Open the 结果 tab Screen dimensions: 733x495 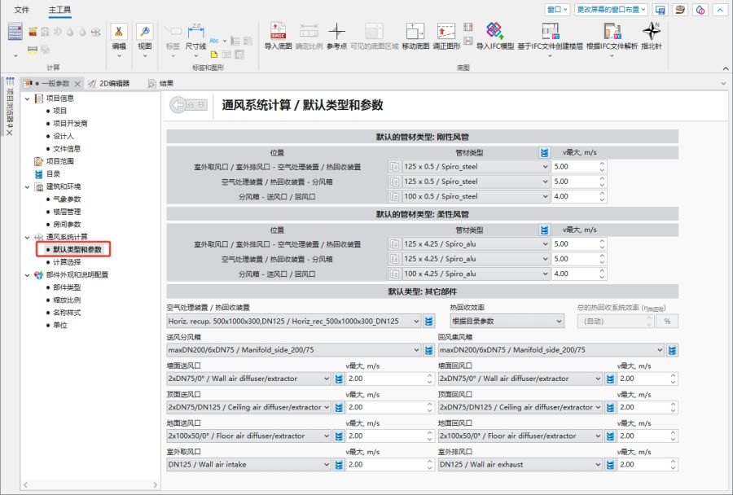[165, 83]
